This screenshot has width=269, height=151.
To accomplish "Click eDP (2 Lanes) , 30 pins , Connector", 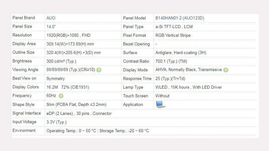I will tap(79, 113).
